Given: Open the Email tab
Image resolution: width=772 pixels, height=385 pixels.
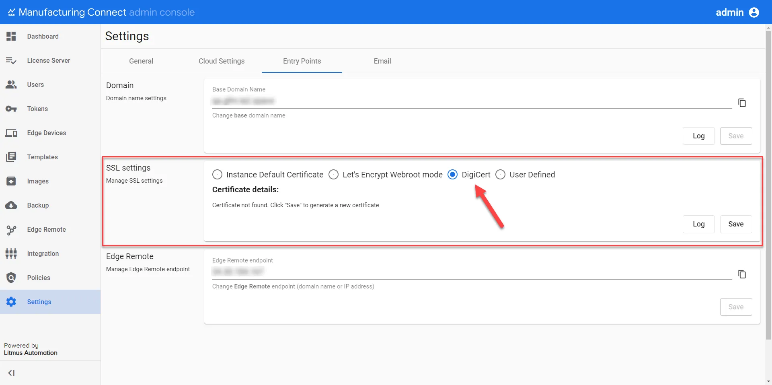Looking at the screenshot, I should 382,61.
